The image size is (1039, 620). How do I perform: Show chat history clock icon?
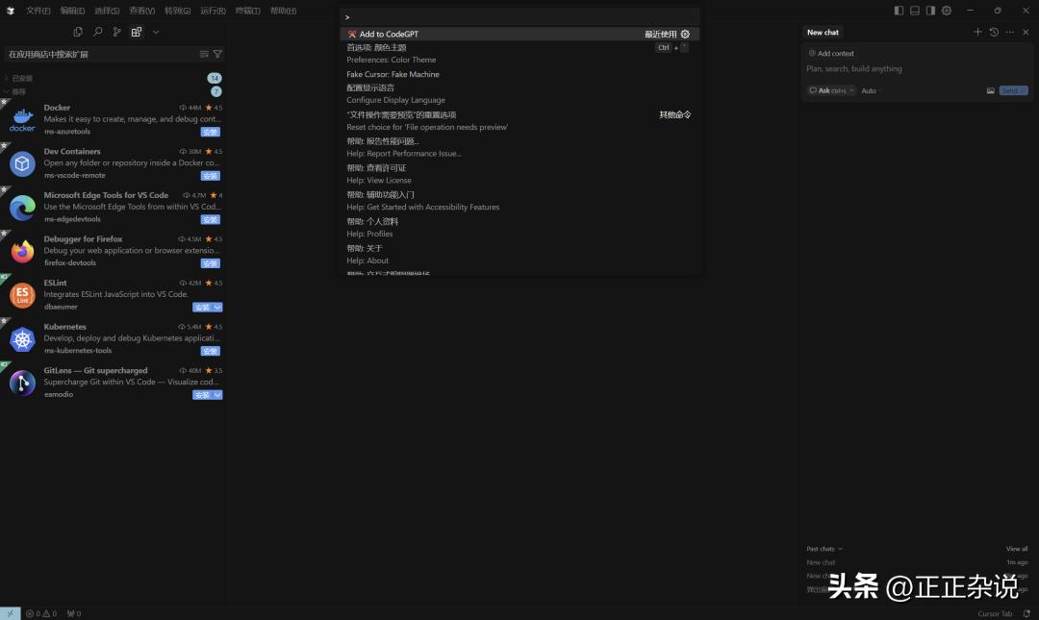[x=994, y=32]
